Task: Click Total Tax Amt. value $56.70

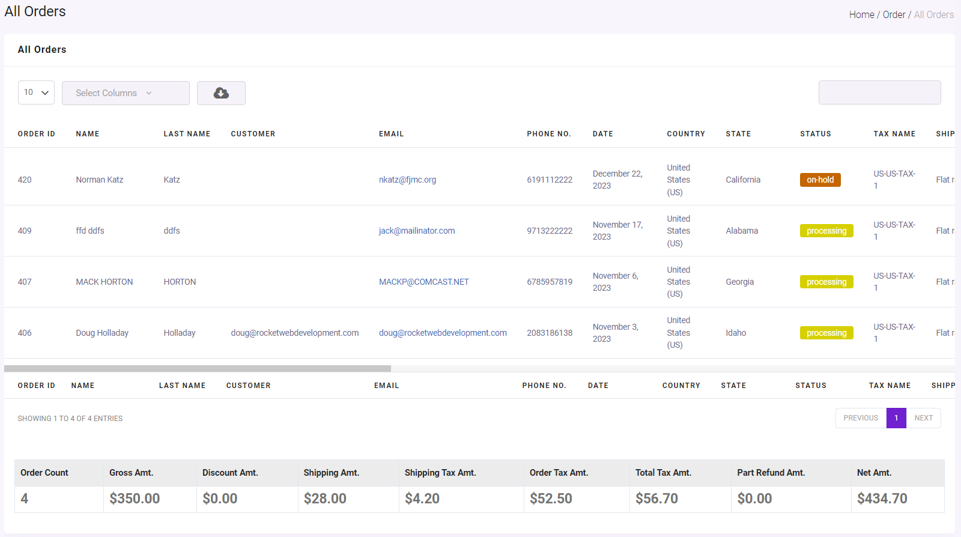Action: tap(656, 499)
